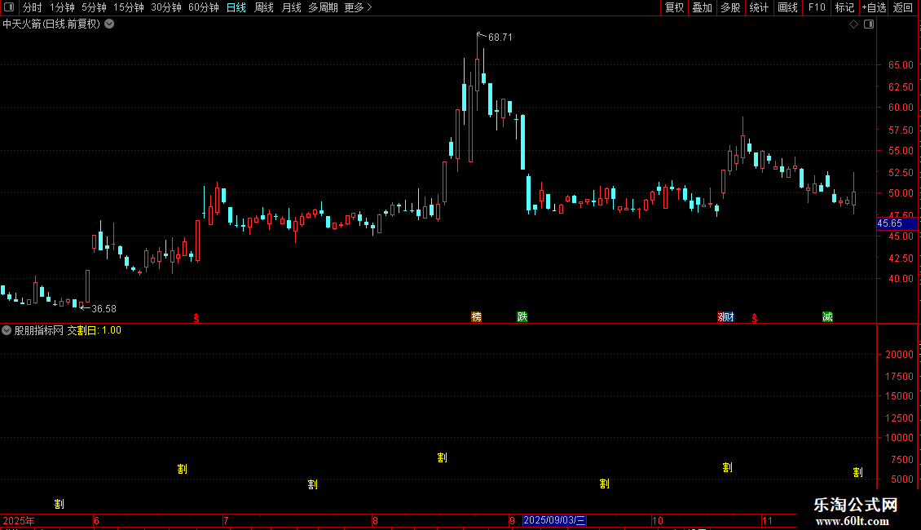Screen dimensions: 921x530
Task: Select the 60分钟 period tab
Action: click(203, 7)
